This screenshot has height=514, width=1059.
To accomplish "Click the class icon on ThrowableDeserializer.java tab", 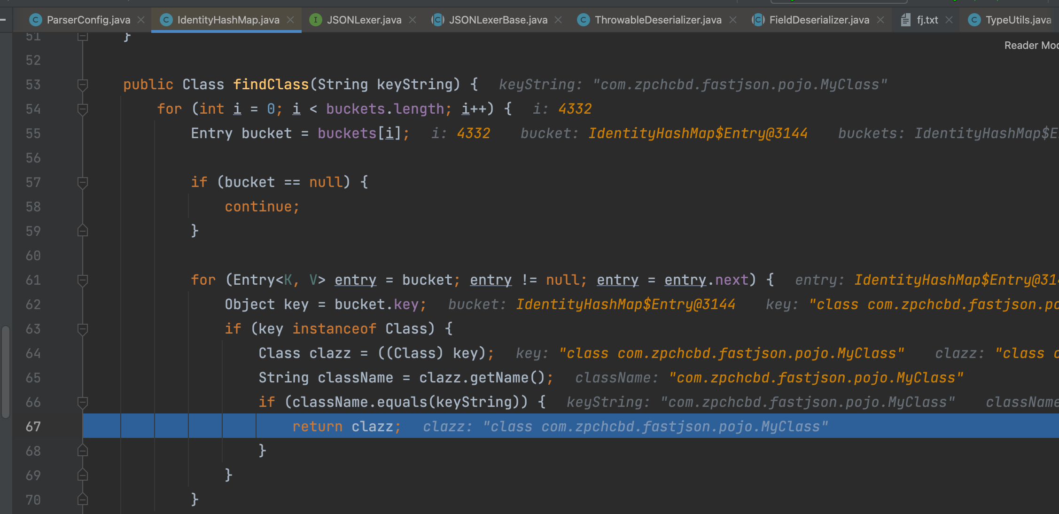I will pos(583,20).
